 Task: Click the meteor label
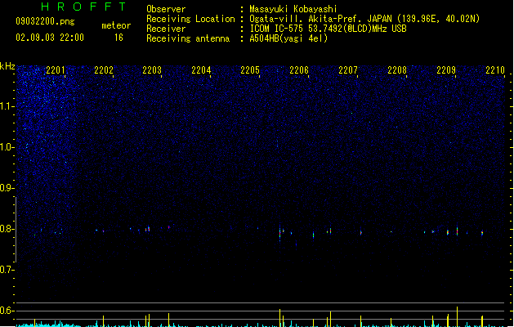[116, 25]
